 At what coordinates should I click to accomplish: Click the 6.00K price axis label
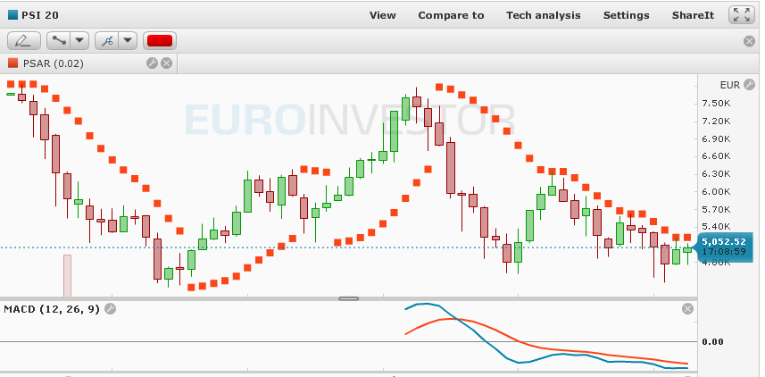(716, 191)
